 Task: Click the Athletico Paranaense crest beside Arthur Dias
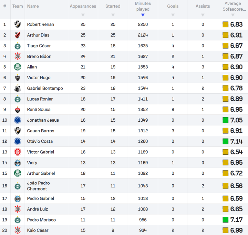[x=18, y=35]
